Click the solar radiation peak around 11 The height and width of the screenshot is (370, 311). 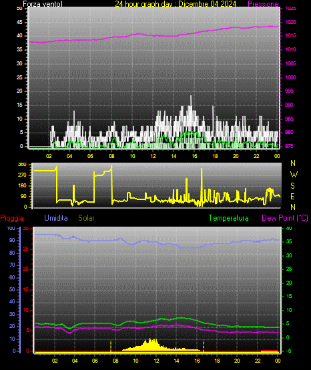(149, 340)
